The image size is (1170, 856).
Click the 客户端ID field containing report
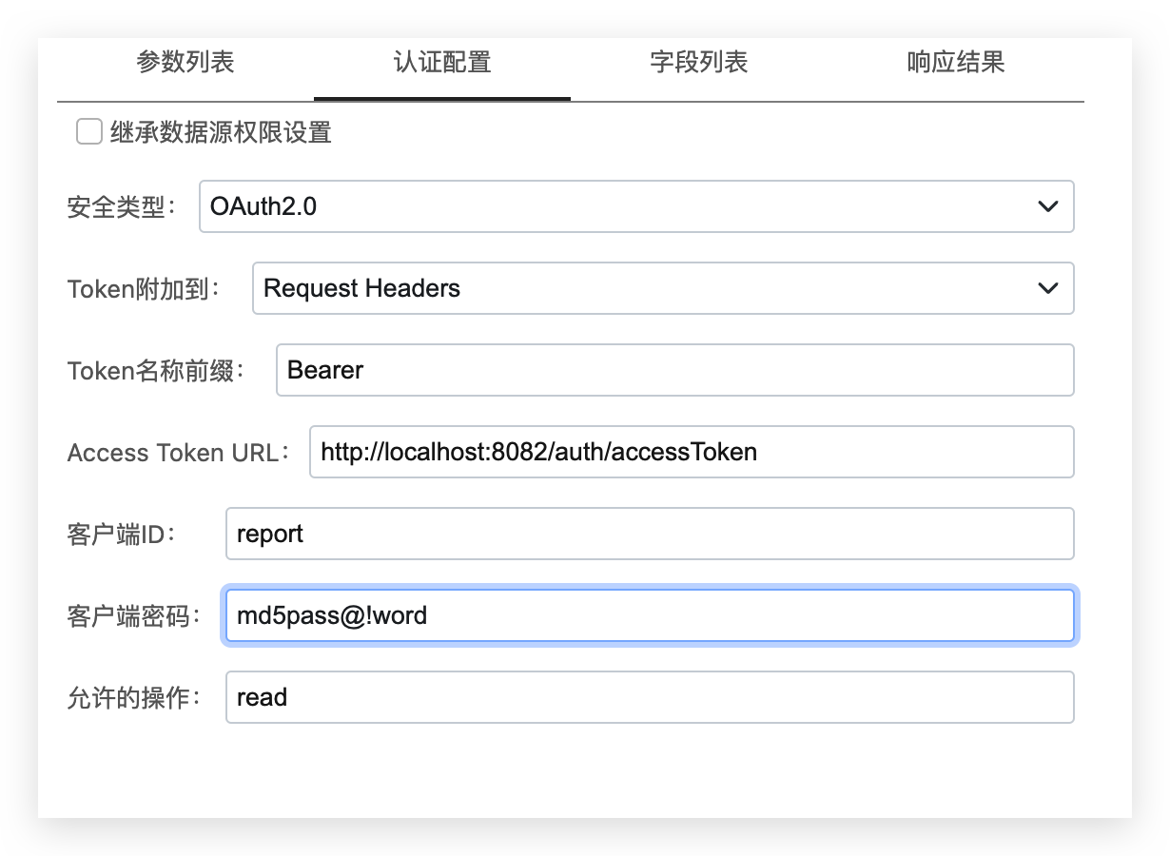tap(650, 534)
